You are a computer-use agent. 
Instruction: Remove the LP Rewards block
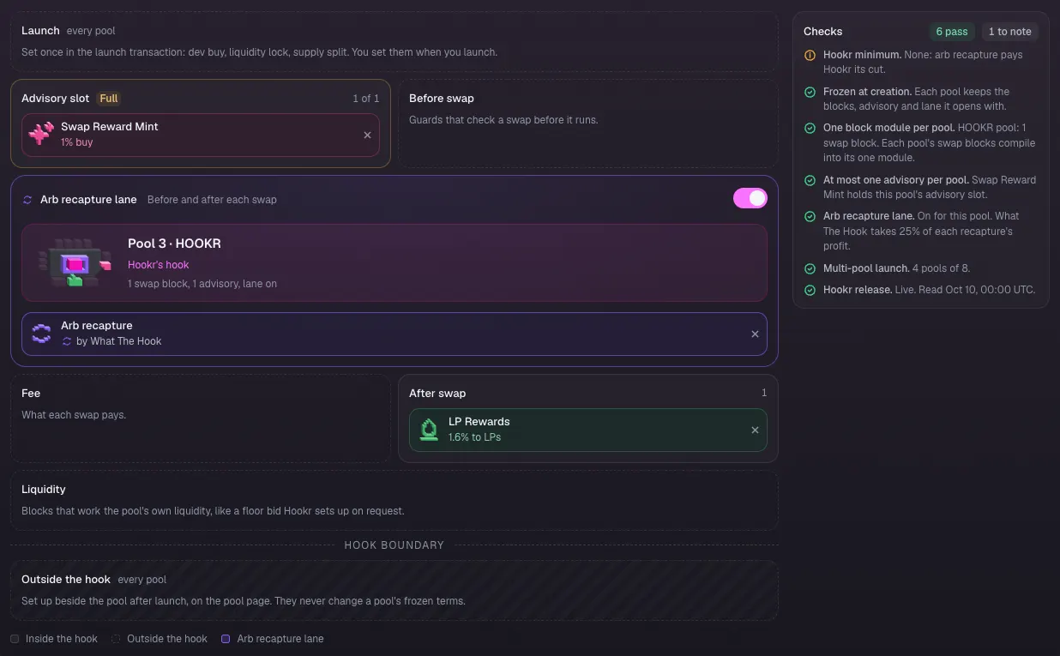coord(755,430)
